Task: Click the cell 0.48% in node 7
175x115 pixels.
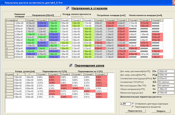Action: click(x=89, y=94)
